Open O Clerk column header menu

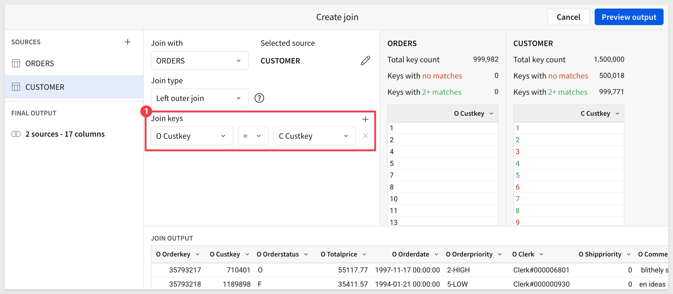tap(541, 254)
